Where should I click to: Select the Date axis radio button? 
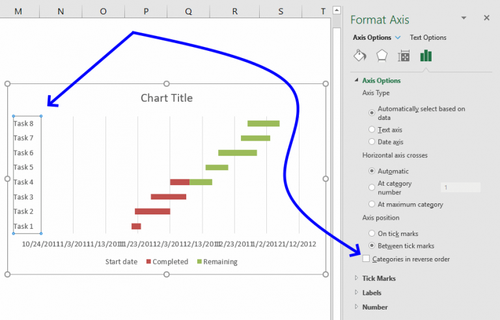pyautogui.click(x=372, y=141)
